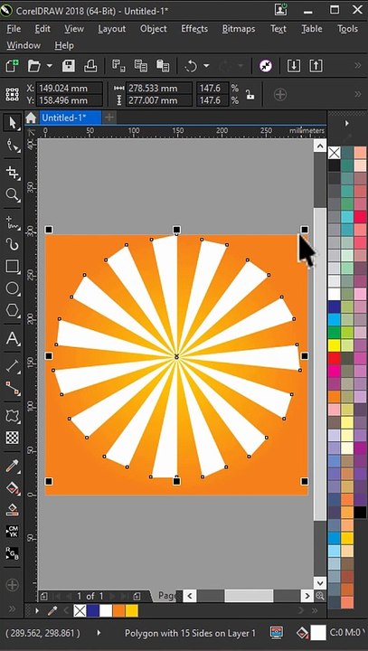Click the RGB color mode icon
This screenshot has width=368, height=651.
12,553
